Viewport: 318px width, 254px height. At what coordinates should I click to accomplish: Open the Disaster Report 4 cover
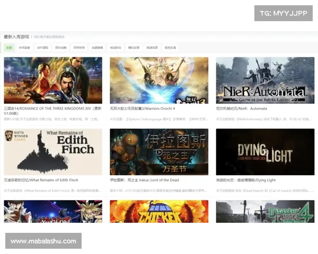point(266,212)
